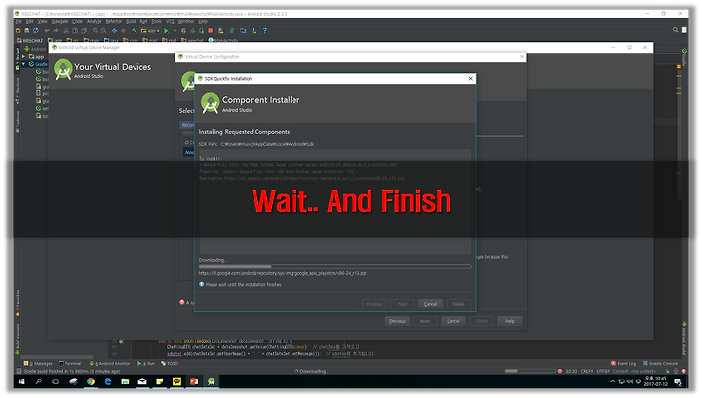Open the Gradle Console tab

click(661, 364)
